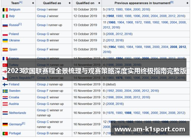Open the Ukraine team link
Viewport: 193px width, 139px height.
tap(14, 40)
